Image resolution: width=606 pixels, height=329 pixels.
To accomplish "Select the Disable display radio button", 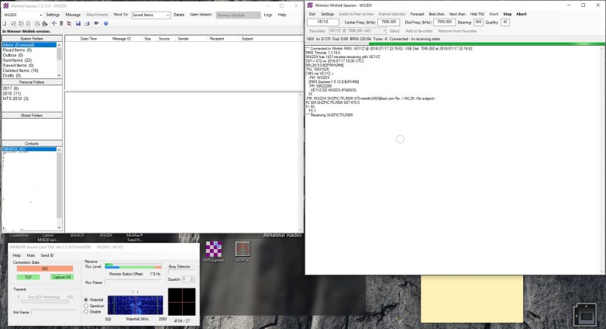I will [86, 312].
